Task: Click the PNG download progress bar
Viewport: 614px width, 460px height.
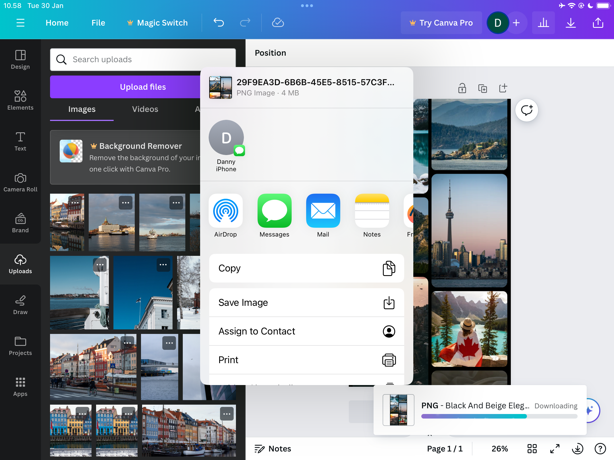Action: click(x=499, y=416)
